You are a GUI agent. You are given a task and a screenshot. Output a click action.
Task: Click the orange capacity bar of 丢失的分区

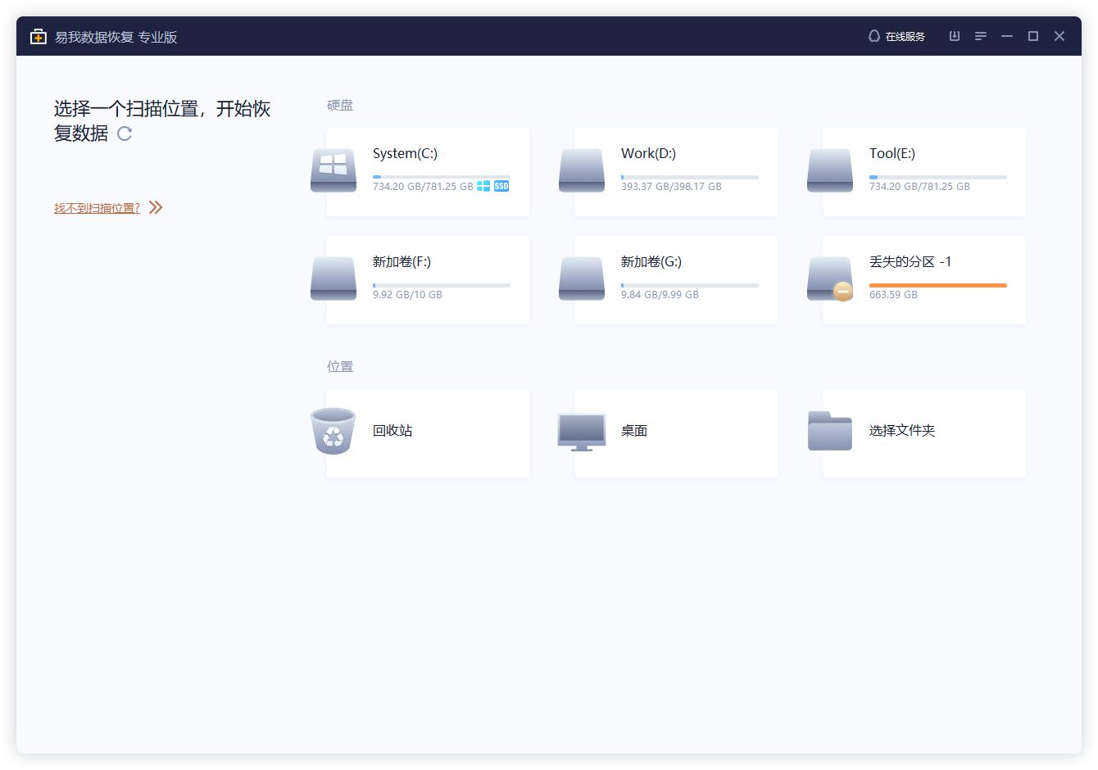[x=937, y=285]
